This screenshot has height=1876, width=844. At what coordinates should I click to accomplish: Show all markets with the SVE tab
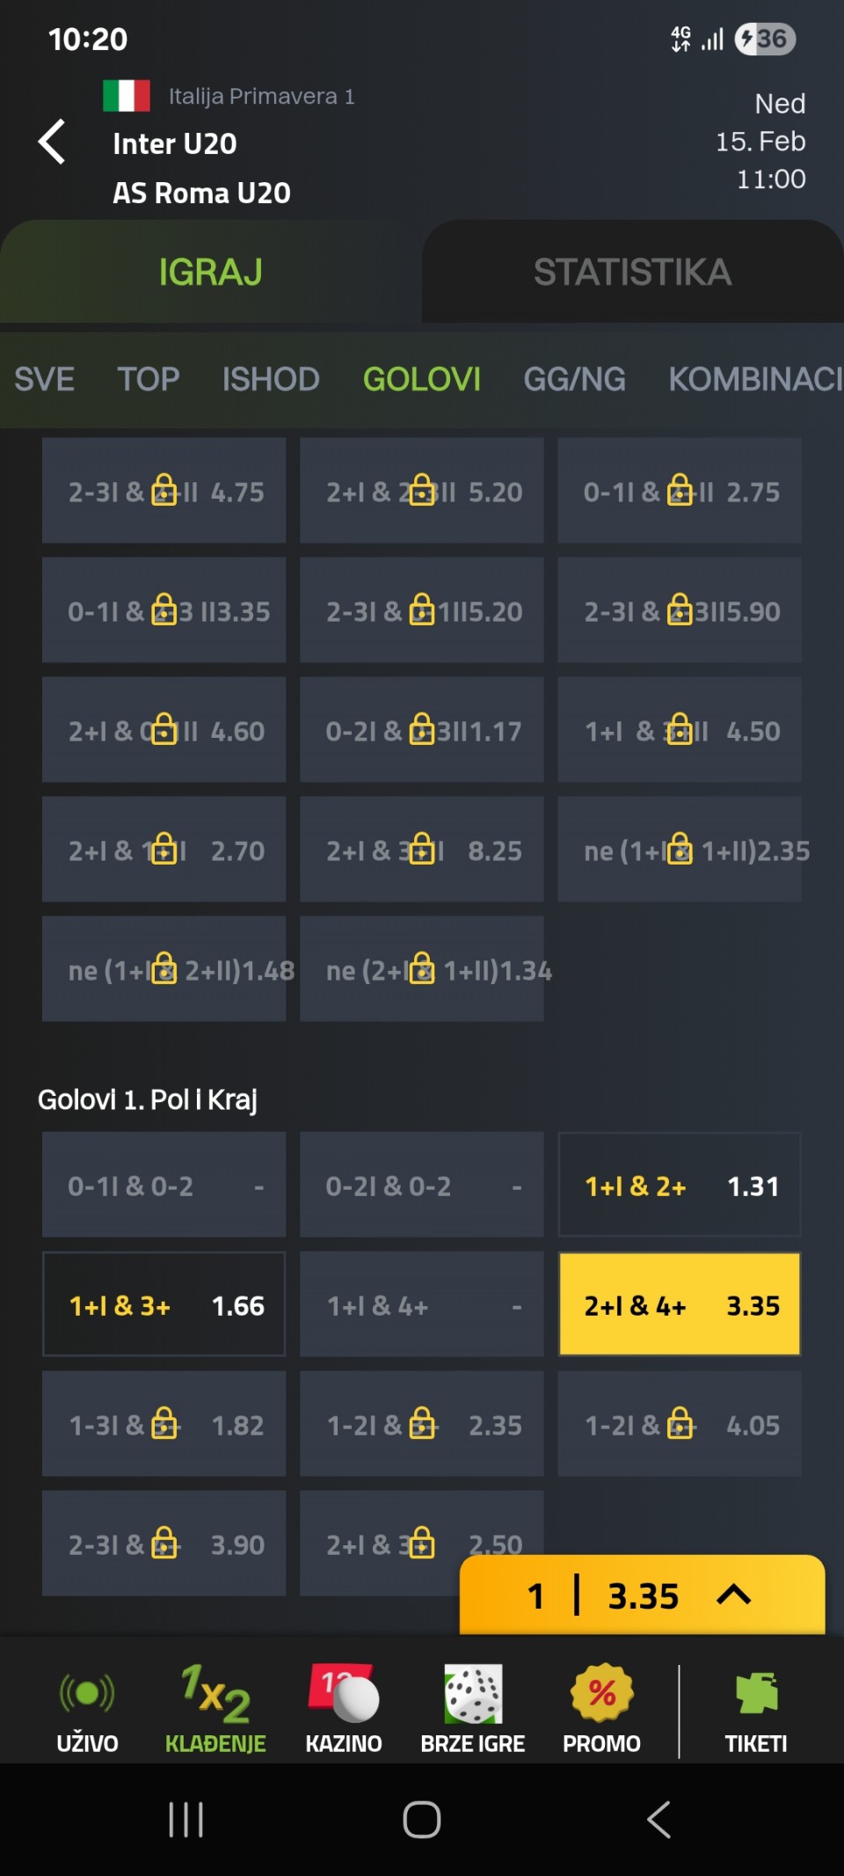44,380
